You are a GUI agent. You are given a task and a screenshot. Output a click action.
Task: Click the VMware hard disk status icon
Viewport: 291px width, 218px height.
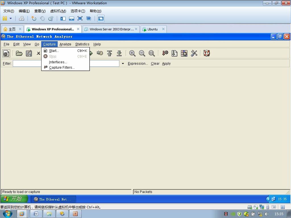coord(250,207)
